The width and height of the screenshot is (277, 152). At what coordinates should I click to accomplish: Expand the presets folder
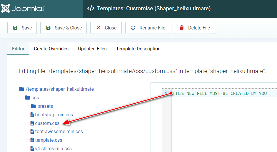[x=45, y=106]
